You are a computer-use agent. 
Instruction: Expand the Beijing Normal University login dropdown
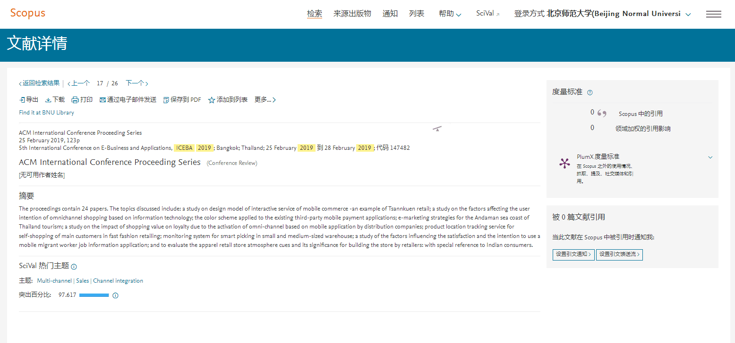(x=603, y=14)
